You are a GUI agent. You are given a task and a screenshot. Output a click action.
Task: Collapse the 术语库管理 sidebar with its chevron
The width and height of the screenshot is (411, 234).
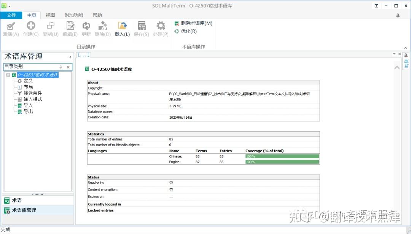[x=70, y=56]
